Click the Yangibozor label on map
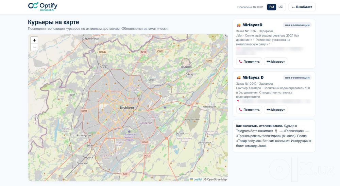The height and width of the screenshot is (186, 340). (209, 107)
